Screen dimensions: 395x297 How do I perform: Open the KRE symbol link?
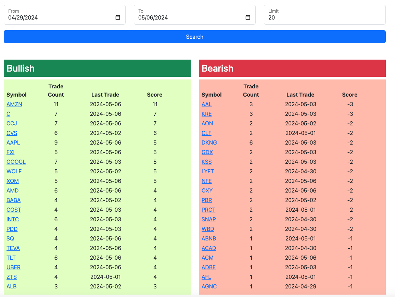click(206, 114)
